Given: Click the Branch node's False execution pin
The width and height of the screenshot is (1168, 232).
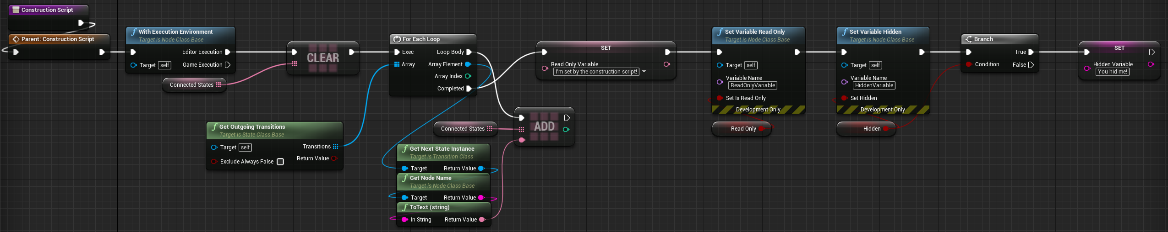Looking at the screenshot, I should pyautogui.click(x=1031, y=65).
